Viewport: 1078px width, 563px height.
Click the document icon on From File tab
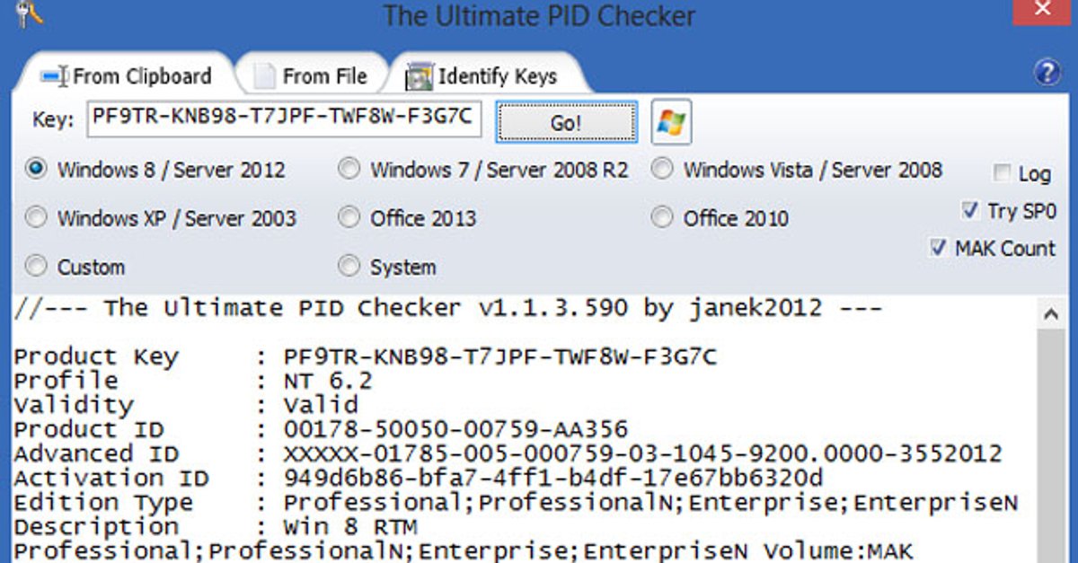point(266,76)
